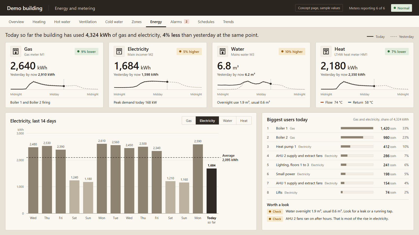Click the Saturday bar labeled 1,240
The width and height of the screenshot is (419, 235).
click(74, 197)
